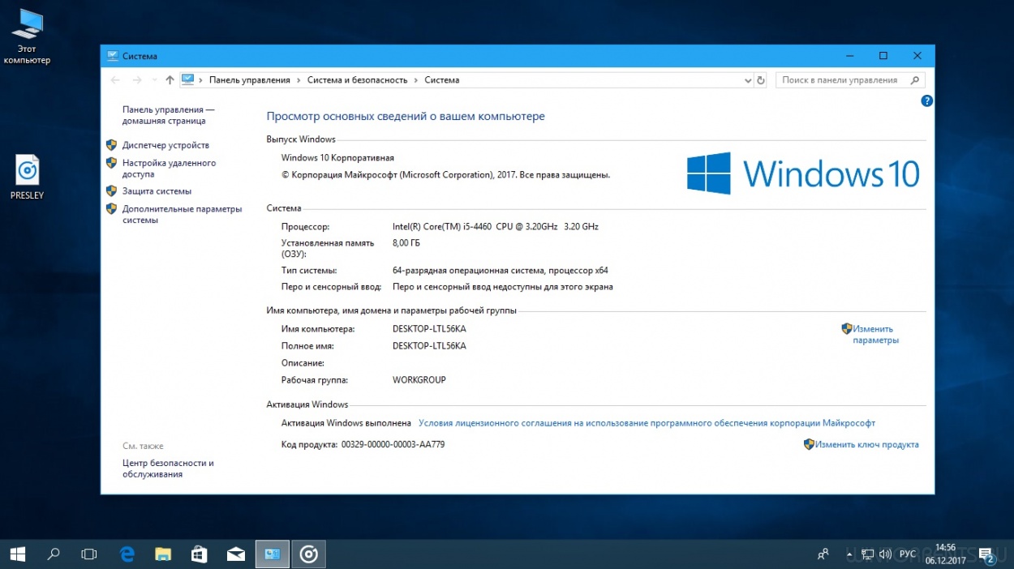Open Task View on the taskbar
This screenshot has height=569, width=1014.
pyautogui.click(x=89, y=554)
